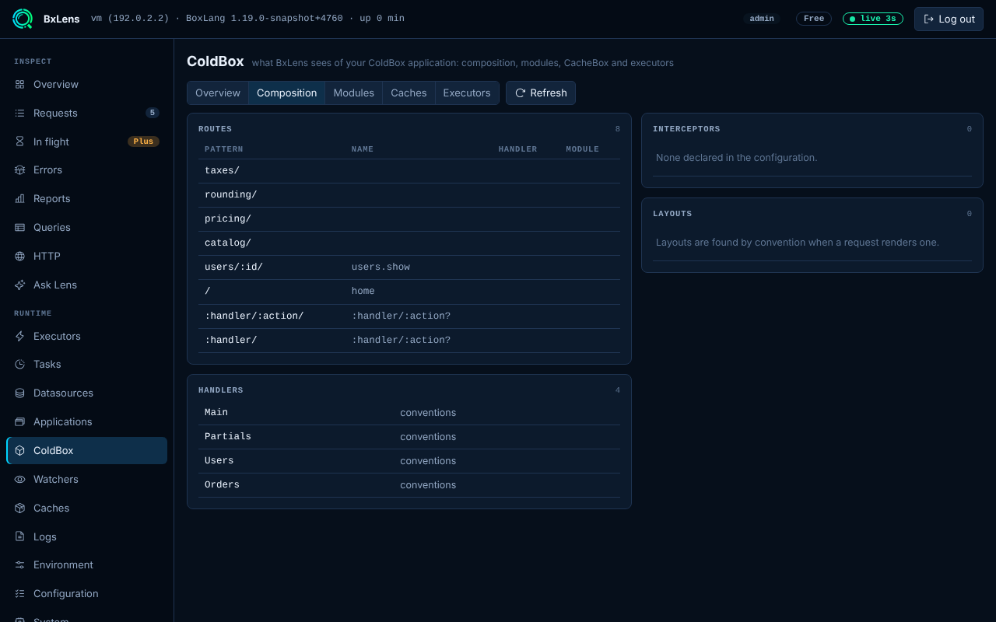Click the Executors lightning bolt icon
This screenshot has height=622, width=996.
click(x=19, y=336)
